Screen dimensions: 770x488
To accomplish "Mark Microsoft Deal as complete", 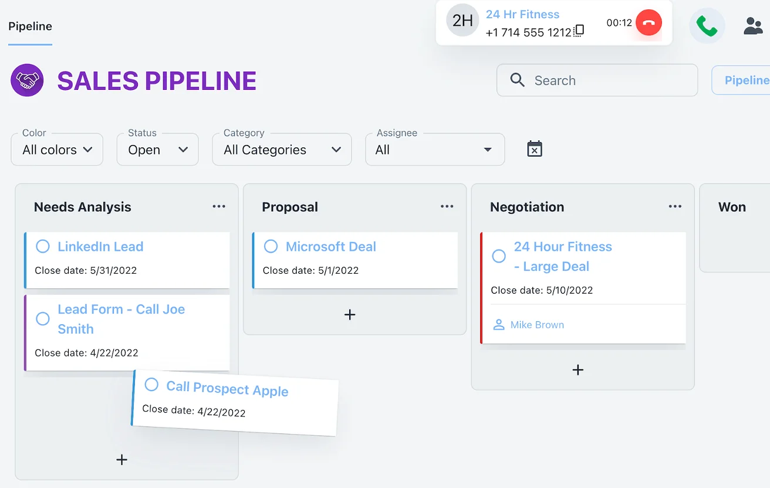I will coord(271,247).
